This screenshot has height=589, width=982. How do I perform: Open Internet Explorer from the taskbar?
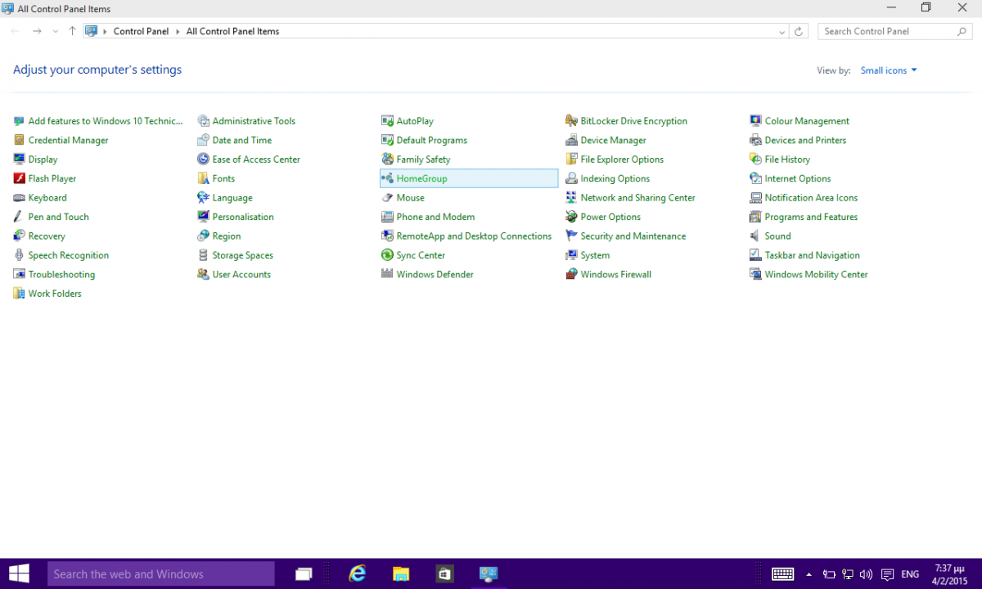click(357, 573)
